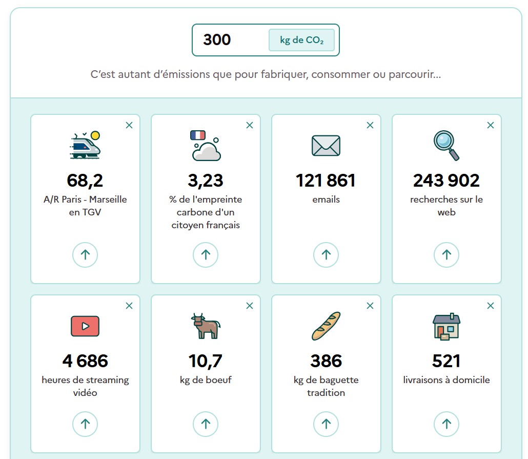Remove the Paris - Marseille TGV card

[x=129, y=125]
